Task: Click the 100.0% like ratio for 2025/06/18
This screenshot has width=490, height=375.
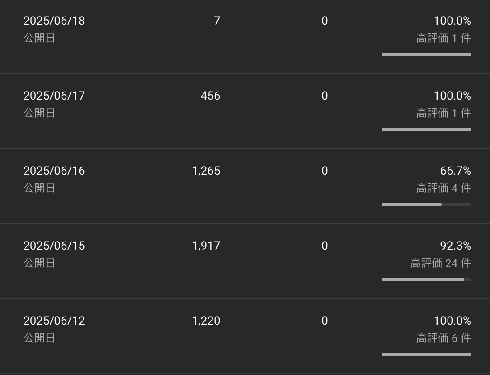Action: (452, 21)
